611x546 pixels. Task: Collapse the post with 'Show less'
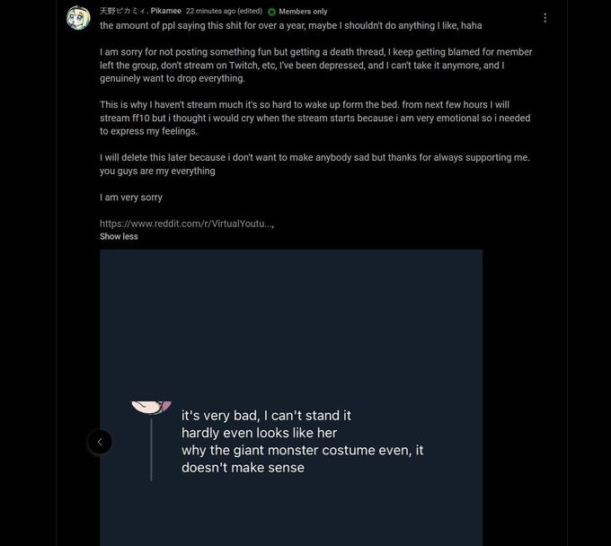(x=119, y=236)
